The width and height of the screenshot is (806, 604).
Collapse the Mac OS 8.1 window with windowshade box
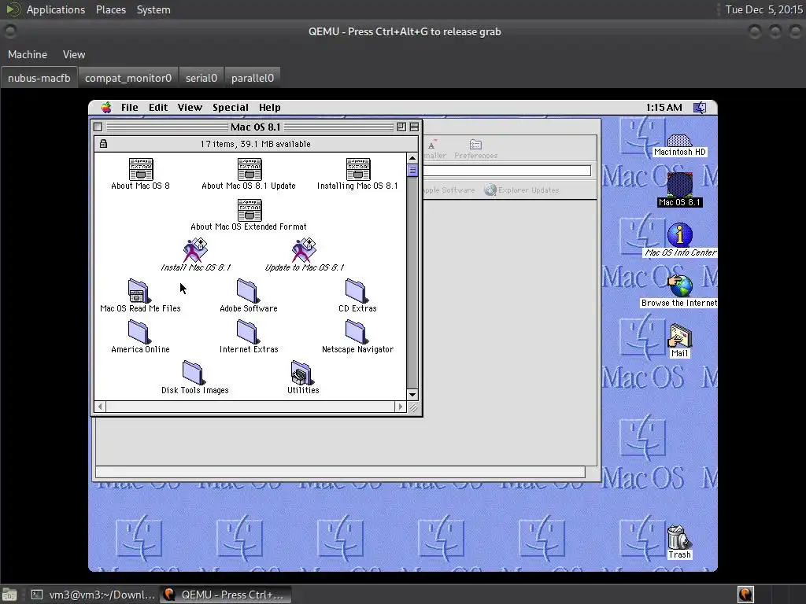414,127
